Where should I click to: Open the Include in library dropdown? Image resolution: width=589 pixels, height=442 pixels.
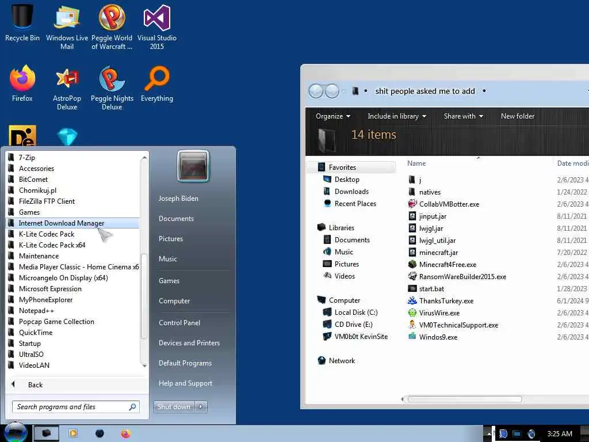pyautogui.click(x=397, y=116)
